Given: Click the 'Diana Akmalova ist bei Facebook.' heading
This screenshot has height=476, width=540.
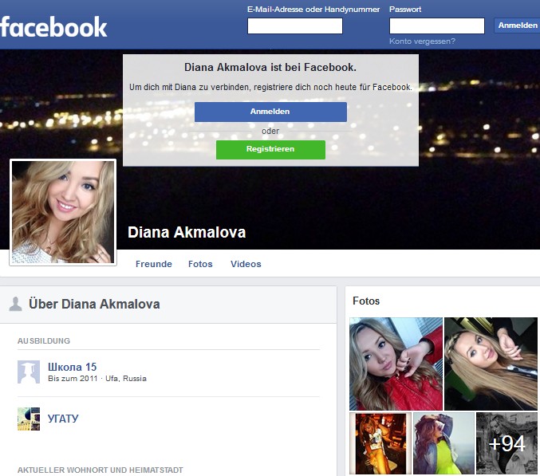Looking at the screenshot, I should [x=270, y=67].
